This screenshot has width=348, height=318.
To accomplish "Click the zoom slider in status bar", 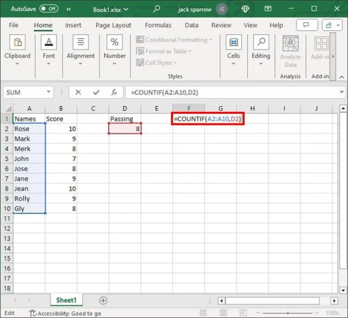I will (289, 313).
